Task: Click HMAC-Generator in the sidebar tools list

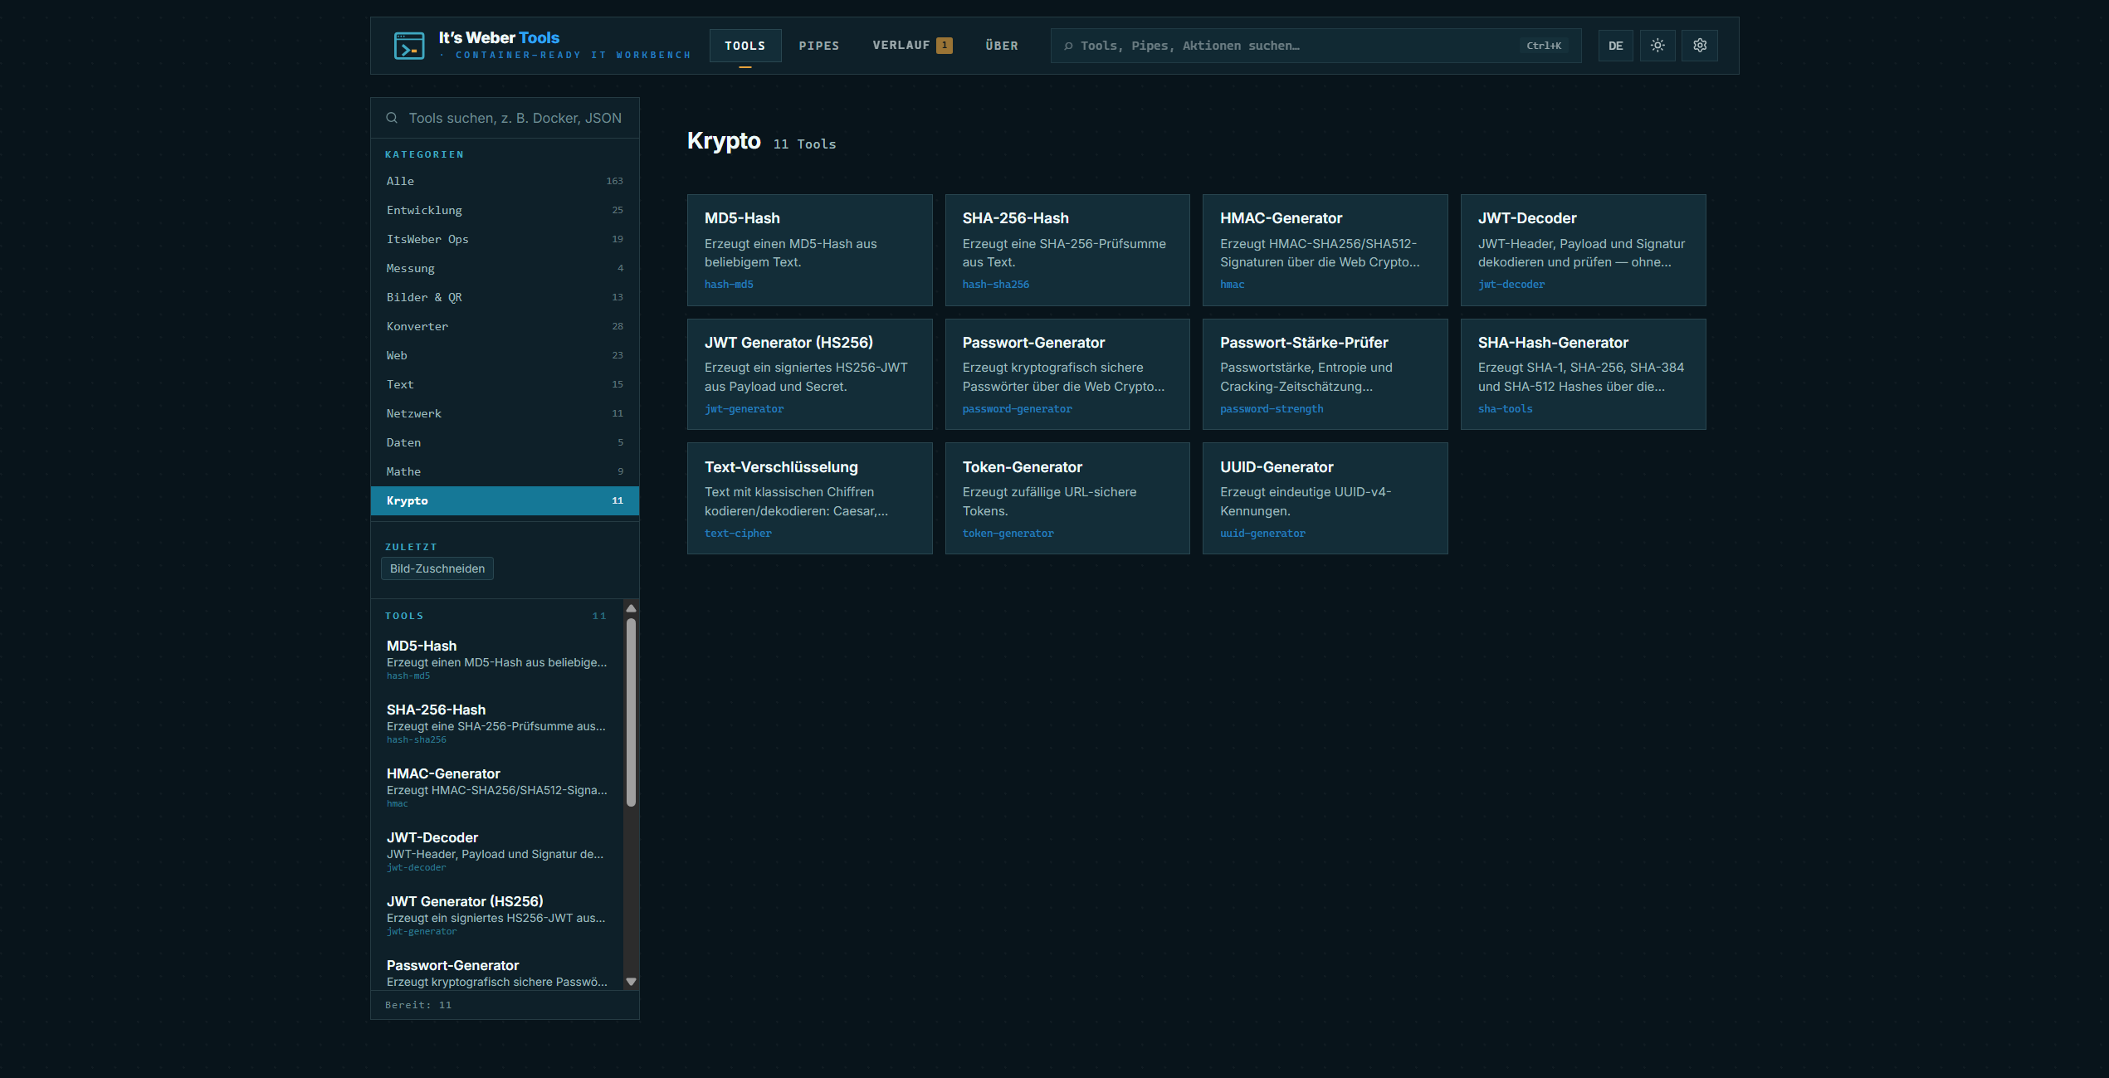Action: [498, 788]
